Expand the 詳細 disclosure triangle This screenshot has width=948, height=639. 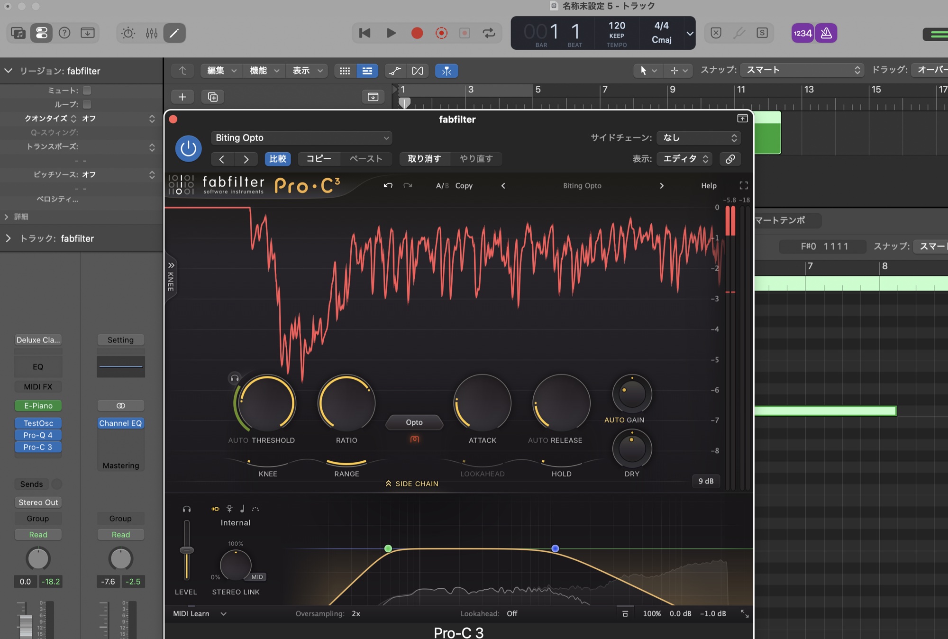tap(6, 217)
